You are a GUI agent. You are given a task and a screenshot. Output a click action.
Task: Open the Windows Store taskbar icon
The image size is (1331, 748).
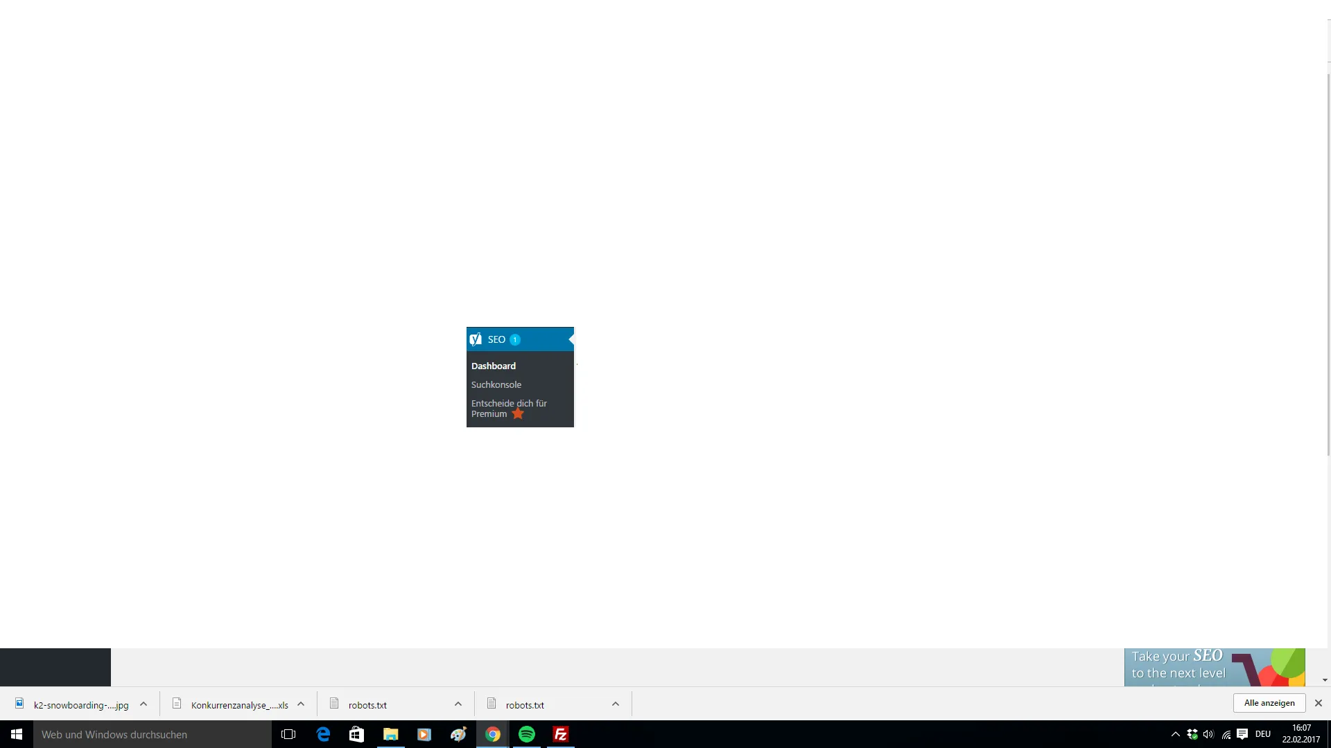tap(357, 734)
